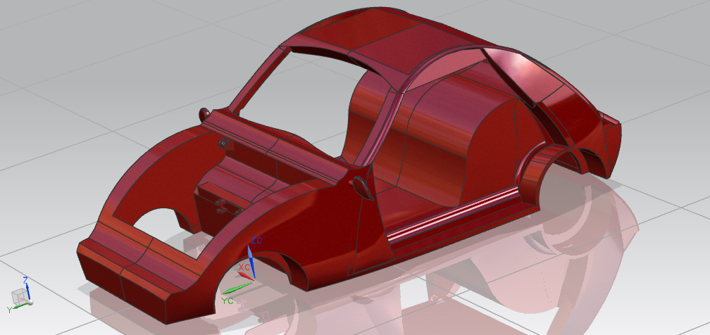Select the car roof panel face
This screenshot has height=335, width=710.
point(389,40)
